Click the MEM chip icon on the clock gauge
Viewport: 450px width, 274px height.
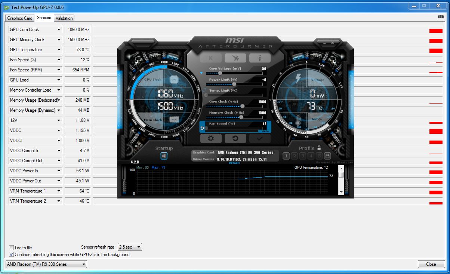click(x=174, y=120)
